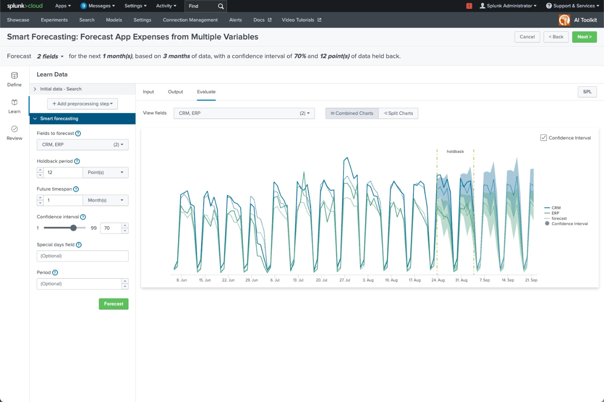
Task: Open the top bar Settings dropdown
Action: [x=135, y=6]
